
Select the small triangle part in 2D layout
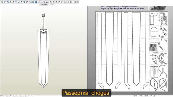pyautogui.click(x=156, y=15)
